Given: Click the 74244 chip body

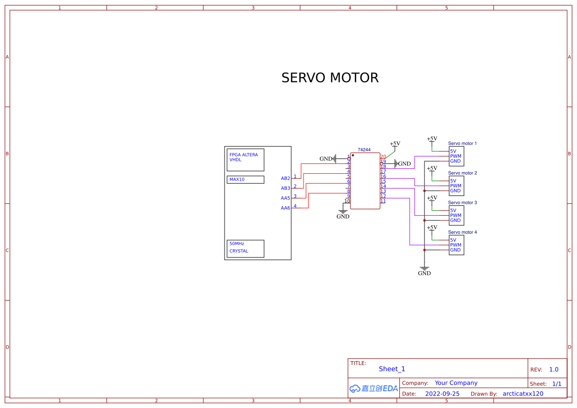Looking at the screenshot, I should coord(365,181).
